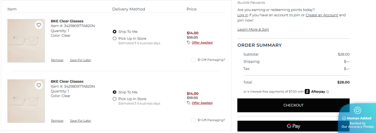Enable $1 Gift Packaging for first item
Viewport: 376px width, 133px height.
(x=193, y=60)
